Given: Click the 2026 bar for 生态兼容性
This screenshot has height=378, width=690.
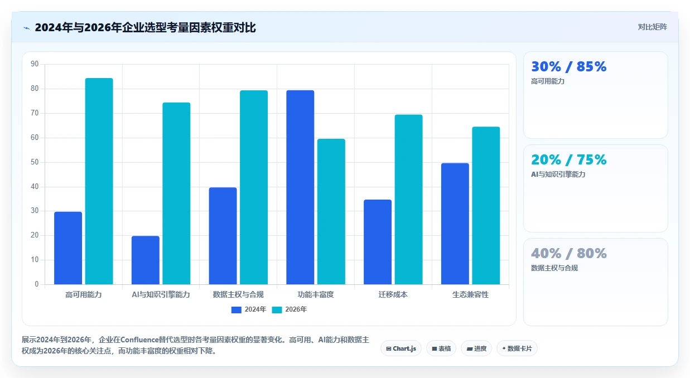Looking at the screenshot, I should [x=486, y=206].
